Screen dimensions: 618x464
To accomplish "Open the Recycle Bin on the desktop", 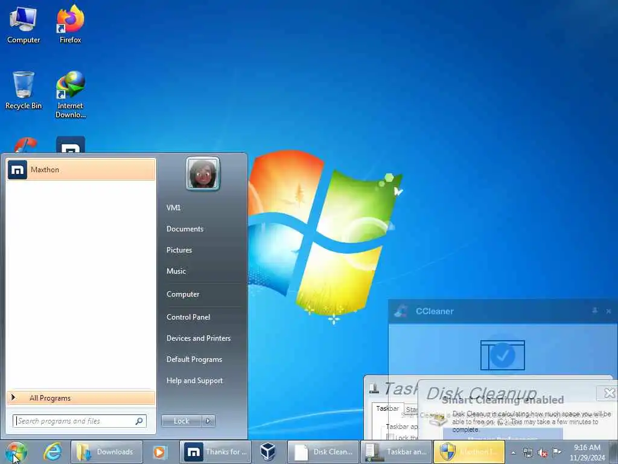I will pos(24,91).
